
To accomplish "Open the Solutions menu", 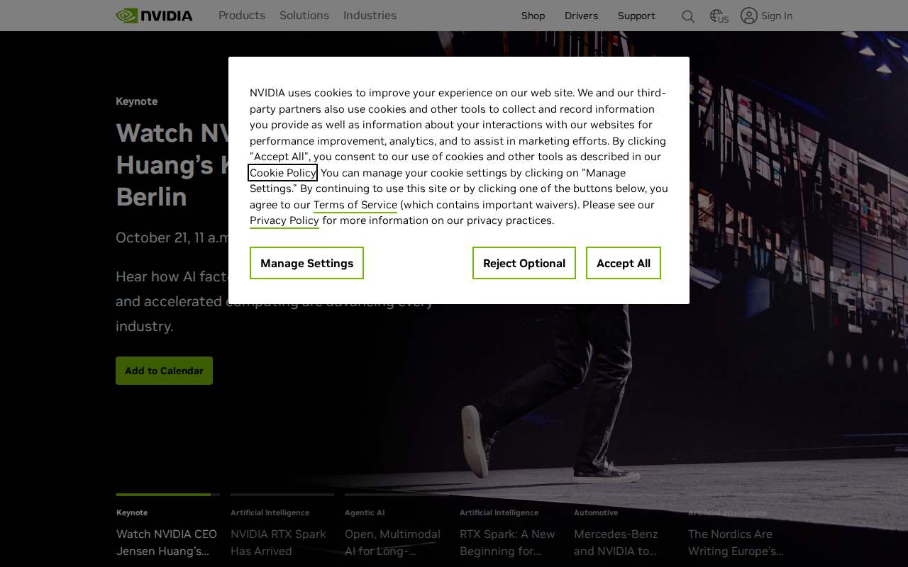I will coord(304,16).
